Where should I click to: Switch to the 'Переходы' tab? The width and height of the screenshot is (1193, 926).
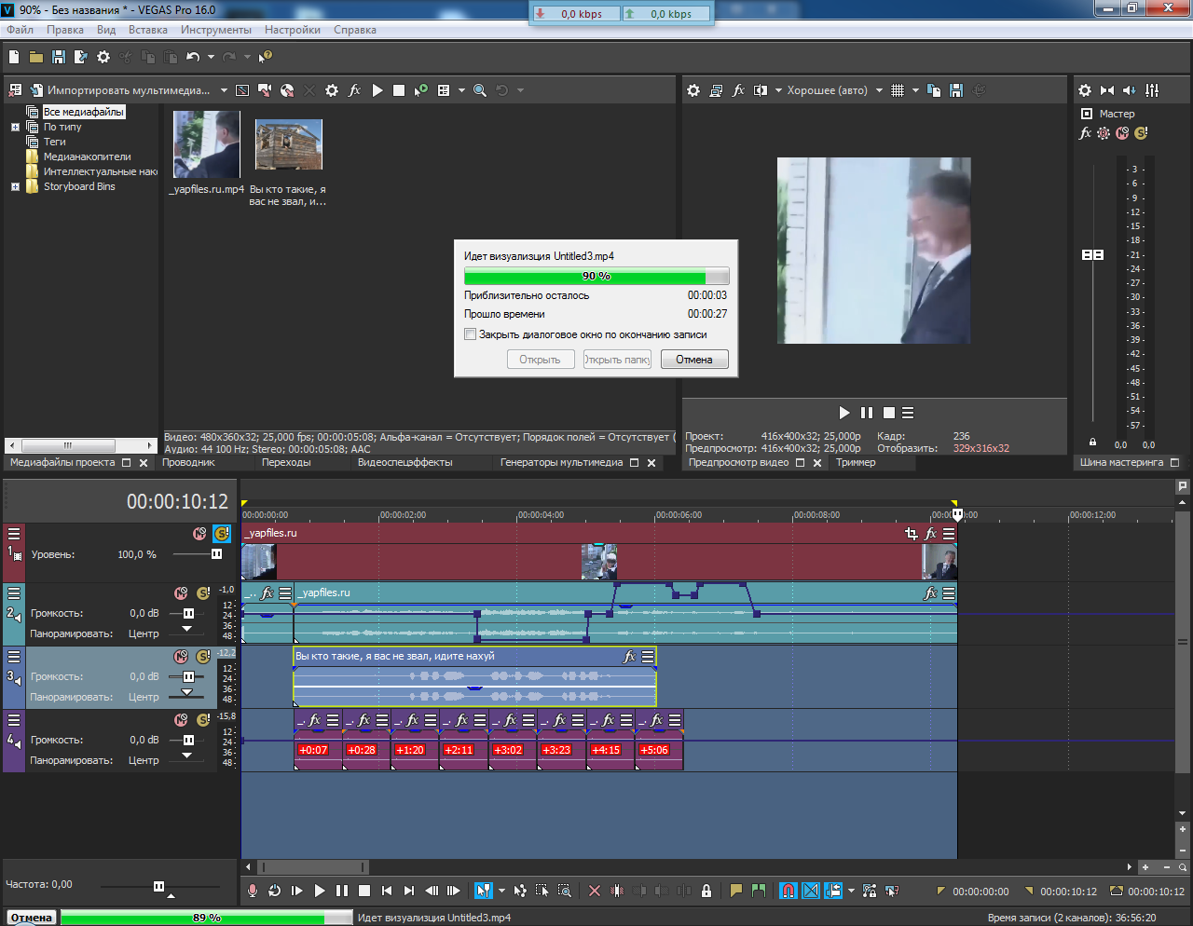click(286, 462)
